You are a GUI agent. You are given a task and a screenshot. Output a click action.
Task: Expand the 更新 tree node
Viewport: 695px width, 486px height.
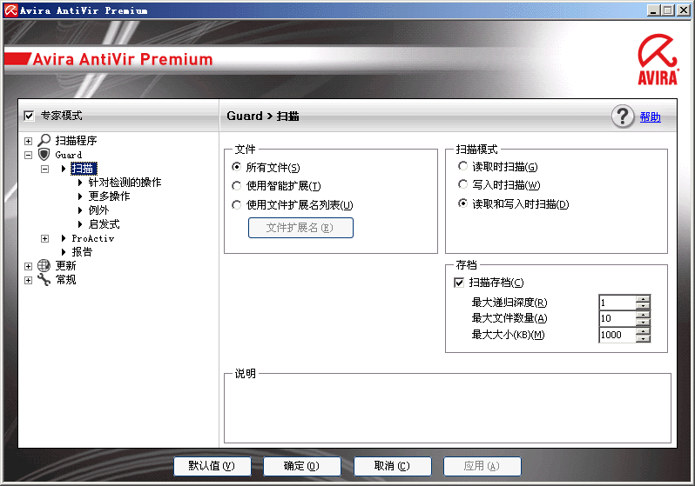[x=29, y=266]
